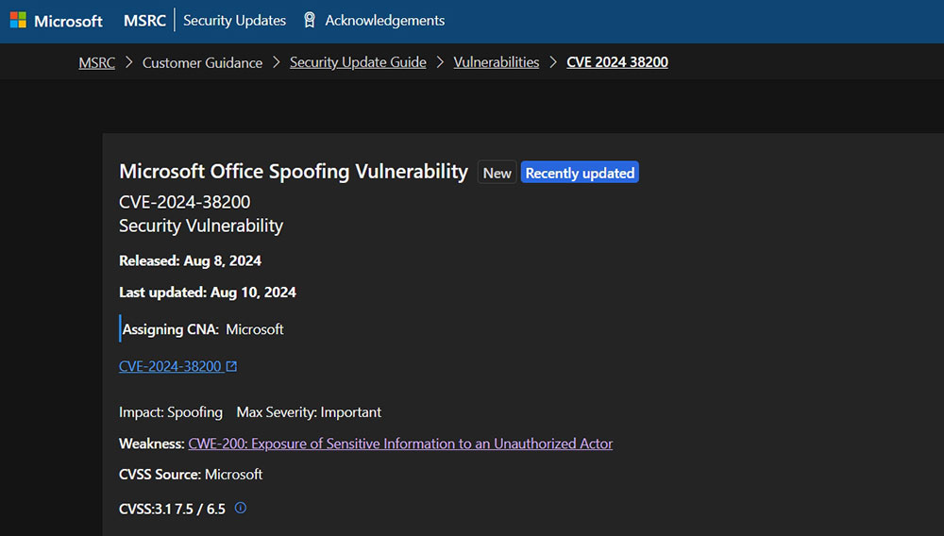Click the Microsoft logo

coord(56,21)
